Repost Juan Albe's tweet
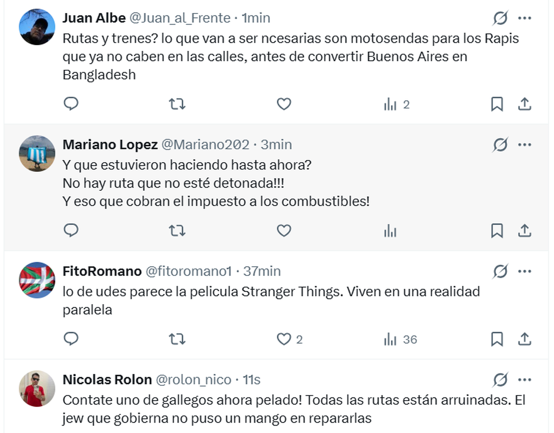This screenshot has width=554, height=433. click(x=177, y=104)
